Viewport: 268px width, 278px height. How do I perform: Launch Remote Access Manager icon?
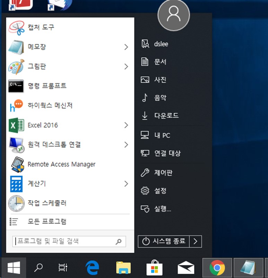pos(16,164)
